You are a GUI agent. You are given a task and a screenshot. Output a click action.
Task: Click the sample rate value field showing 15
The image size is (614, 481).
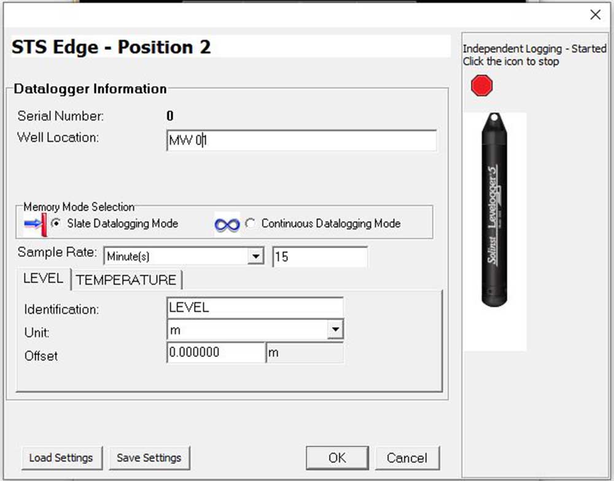click(x=319, y=256)
